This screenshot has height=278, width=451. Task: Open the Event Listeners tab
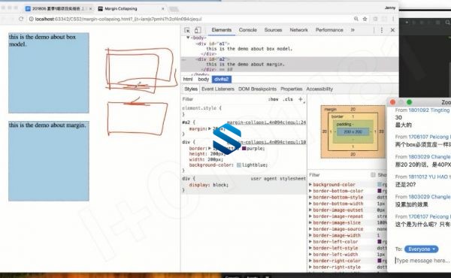218,89
